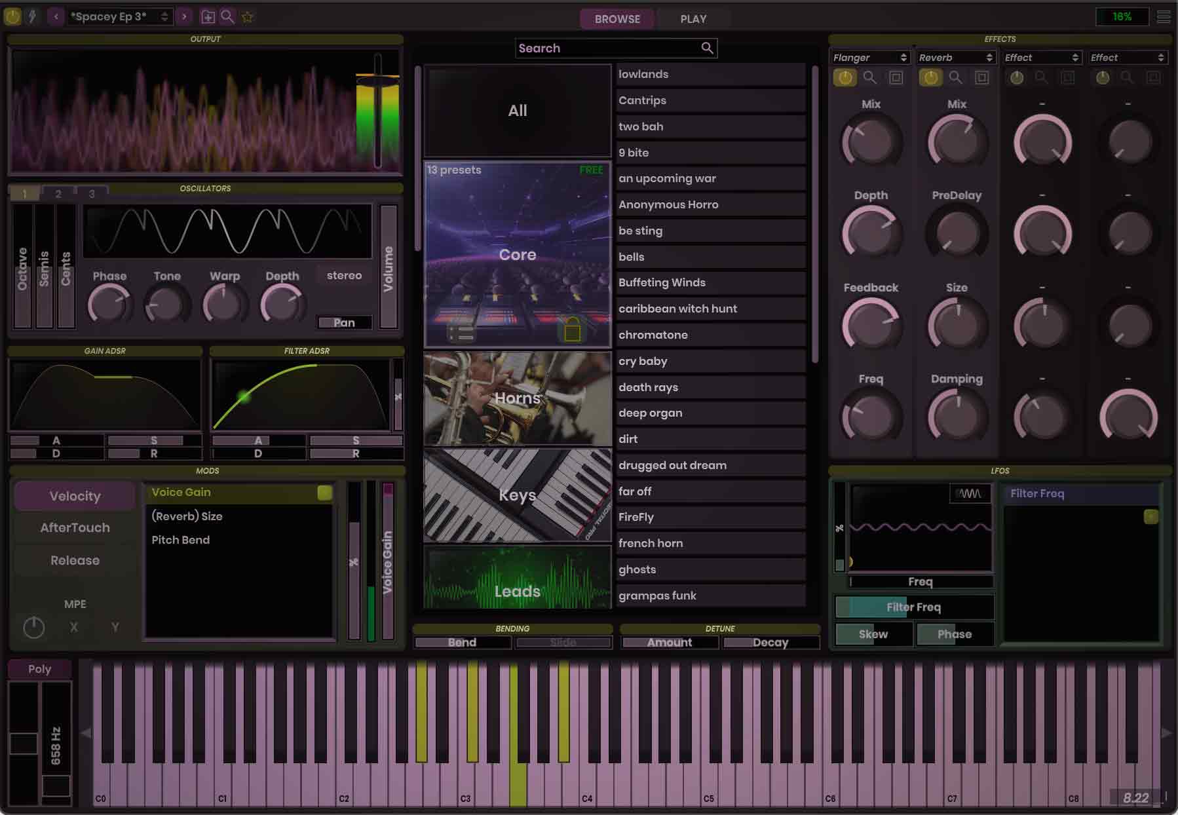Adjust the Feedback knob of the Flanger
This screenshot has height=815, width=1178.
871,324
